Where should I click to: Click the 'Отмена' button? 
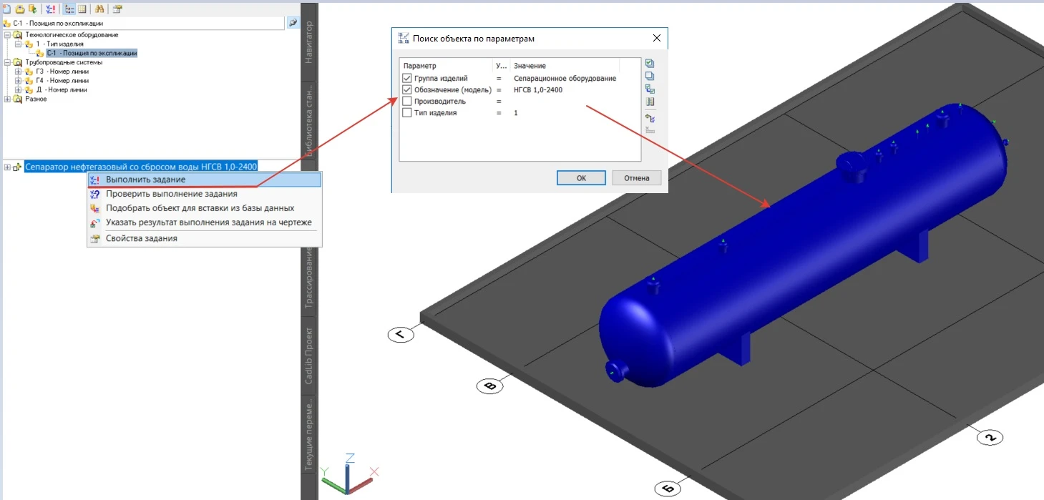click(x=636, y=178)
